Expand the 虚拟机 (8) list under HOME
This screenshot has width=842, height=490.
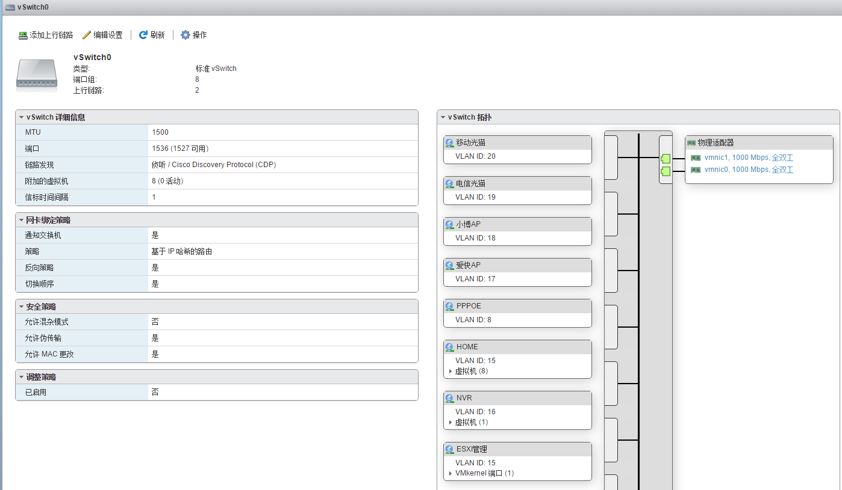tap(451, 372)
